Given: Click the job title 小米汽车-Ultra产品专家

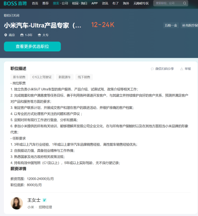Looking at the screenshot, I should (42, 25).
